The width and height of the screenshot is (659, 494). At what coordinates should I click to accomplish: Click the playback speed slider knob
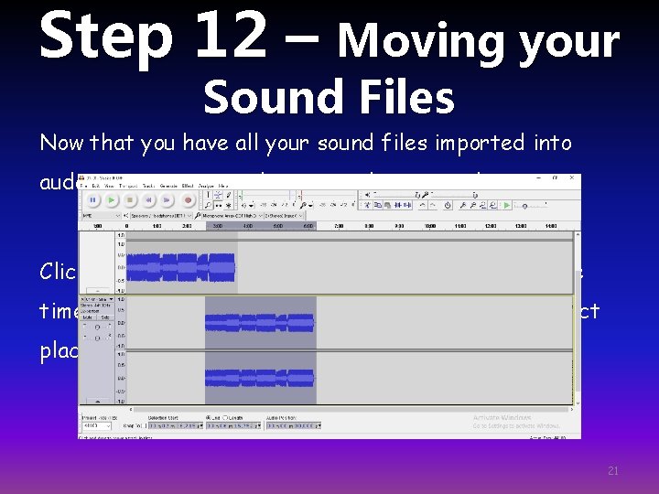pos(524,206)
